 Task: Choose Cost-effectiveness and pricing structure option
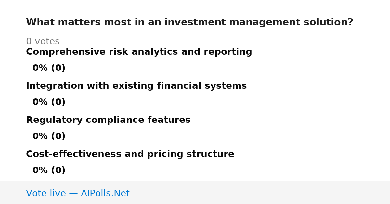pyautogui.click(x=130, y=154)
